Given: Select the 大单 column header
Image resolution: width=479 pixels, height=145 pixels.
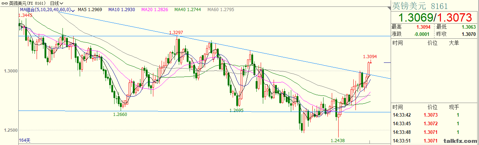Looking at the screenshot, I should click(454, 43).
